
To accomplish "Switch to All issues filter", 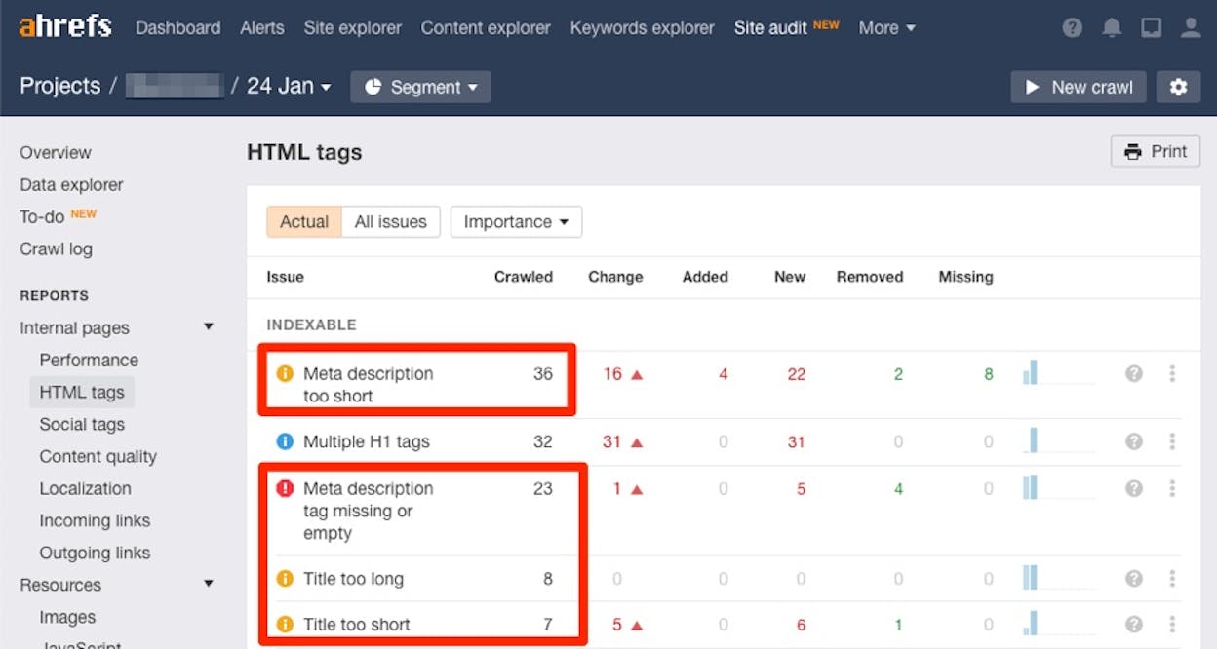I will tap(391, 222).
